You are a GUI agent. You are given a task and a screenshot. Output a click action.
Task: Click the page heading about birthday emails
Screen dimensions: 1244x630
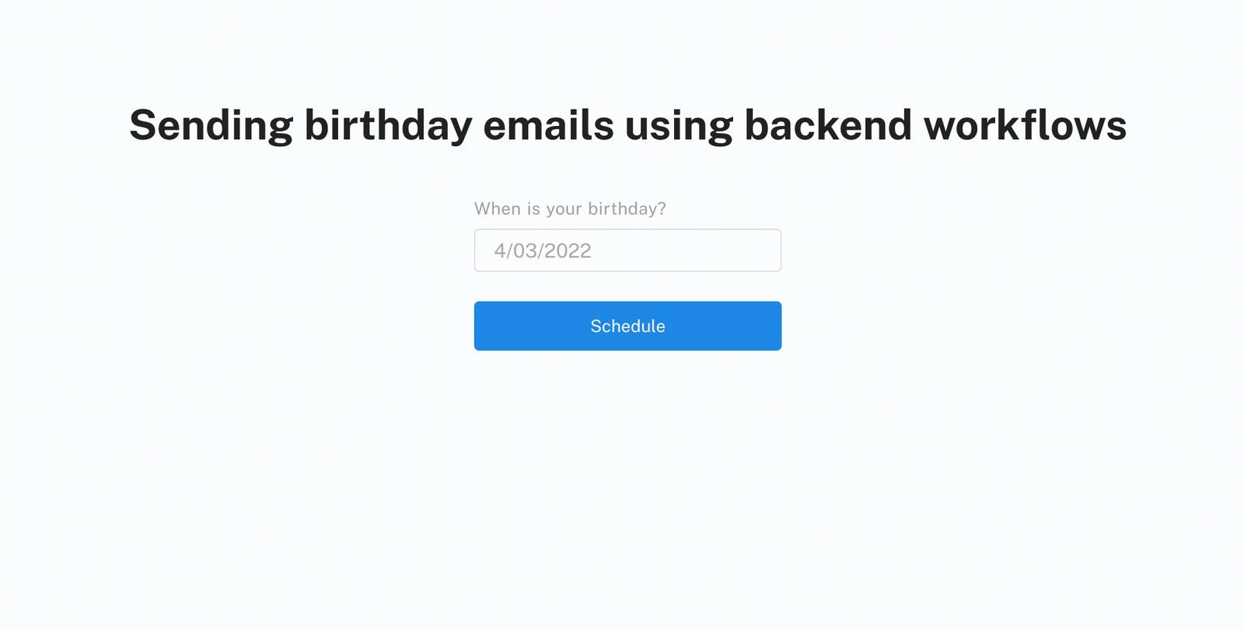pos(627,124)
